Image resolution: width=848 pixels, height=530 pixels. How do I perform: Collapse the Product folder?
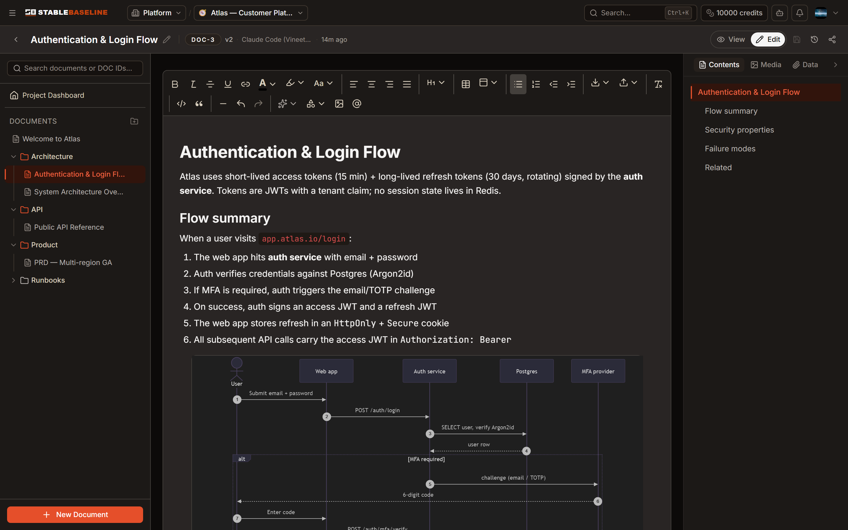13,245
